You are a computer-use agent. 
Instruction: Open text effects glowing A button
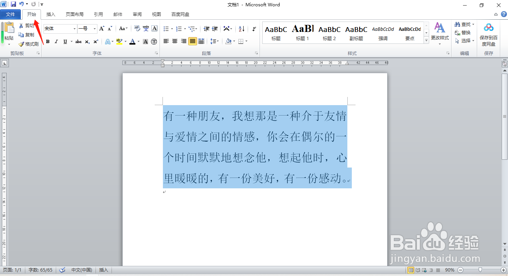click(107, 42)
